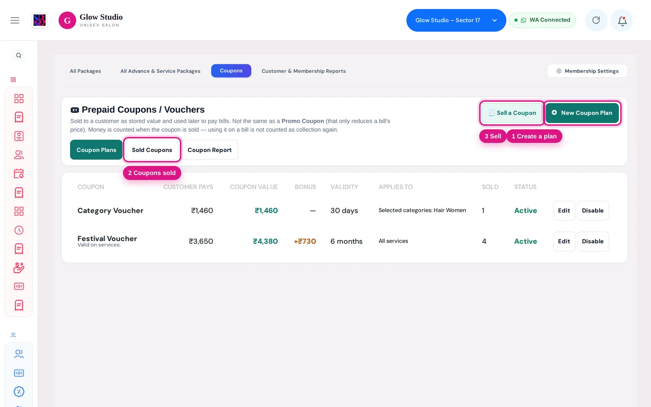651x407 pixels.
Task: Open the blue percent badge icon in sidebar
Action: [x=19, y=392]
